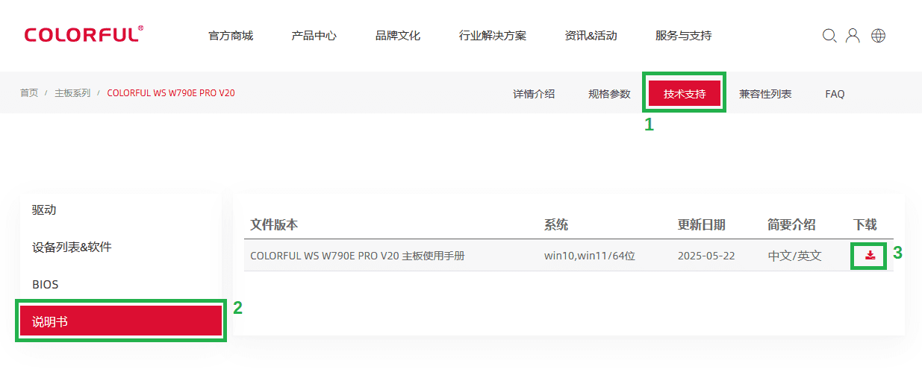Open 官方商城 menu item
This screenshot has height=372, width=922.
[x=231, y=36]
